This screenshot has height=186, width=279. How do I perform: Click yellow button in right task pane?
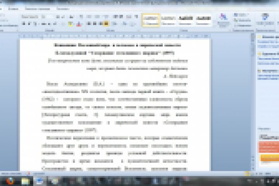[x=270, y=158]
